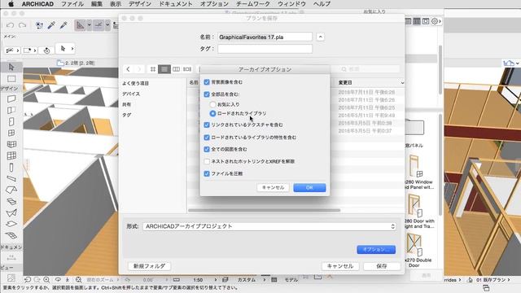
Task: Click キャンセル in アーカイブオプション dialog
Action: (273, 188)
